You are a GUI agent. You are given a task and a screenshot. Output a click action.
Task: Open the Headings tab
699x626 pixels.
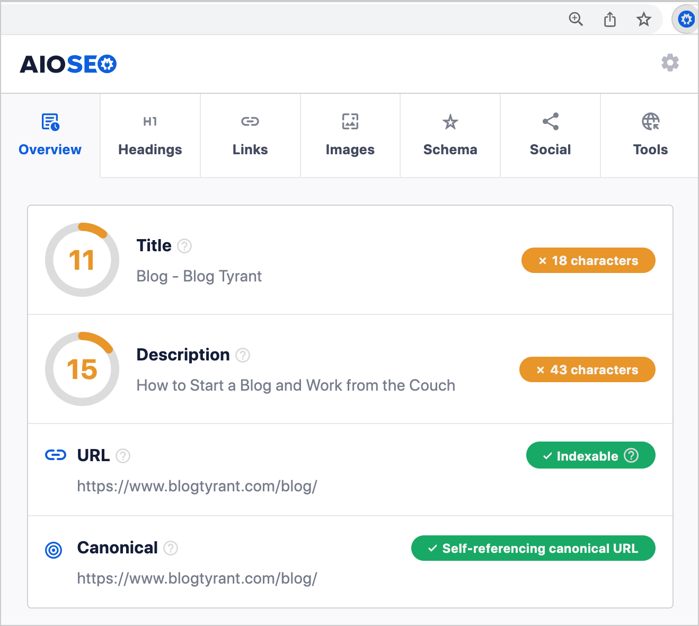(x=150, y=135)
